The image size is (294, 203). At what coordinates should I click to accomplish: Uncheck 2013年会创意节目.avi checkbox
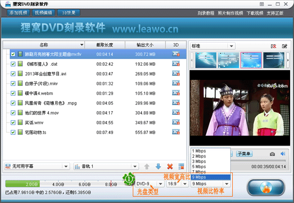click(x=13, y=74)
